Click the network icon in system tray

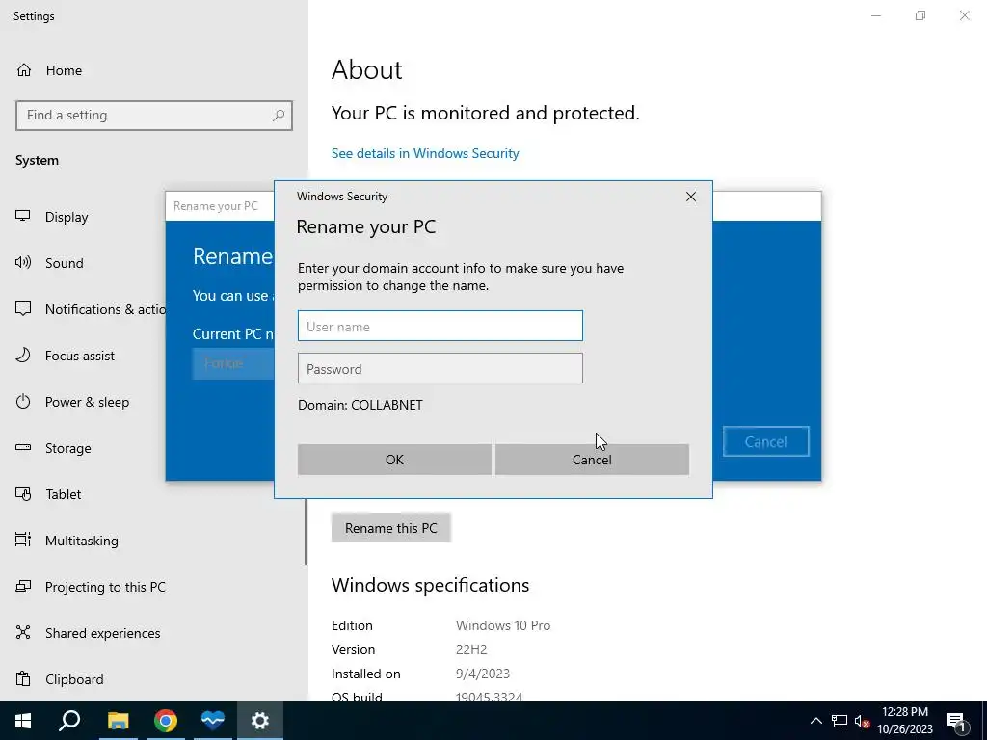point(840,721)
